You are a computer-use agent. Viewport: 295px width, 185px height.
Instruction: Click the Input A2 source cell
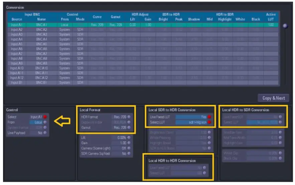point(17,30)
